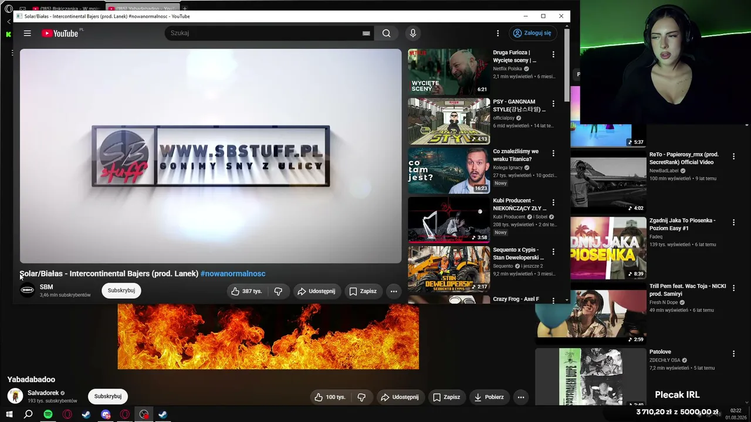Save the Yabadabadoo video with Zapisz
The image size is (751, 422).
(446, 397)
